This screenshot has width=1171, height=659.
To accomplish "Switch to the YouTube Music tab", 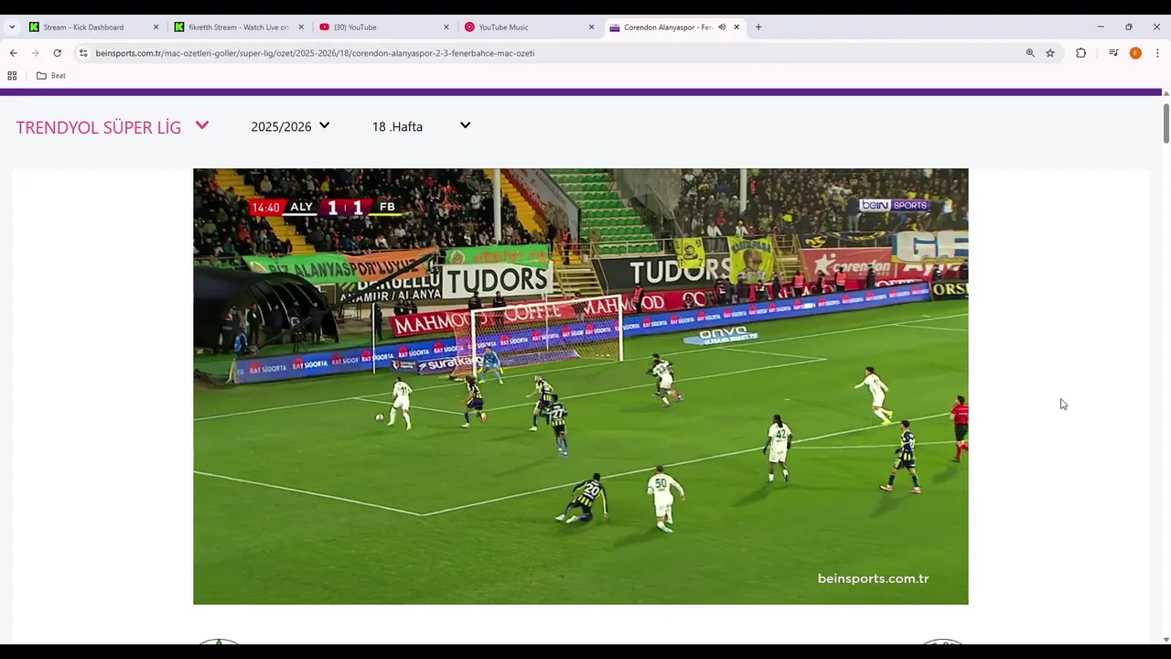I will pyautogui.click(x=529, y=27).
